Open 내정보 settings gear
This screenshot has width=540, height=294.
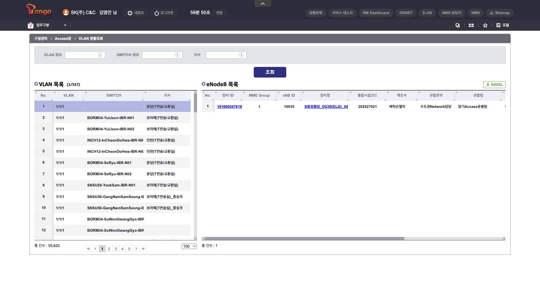pyautogui.click(x=135, y=13)
